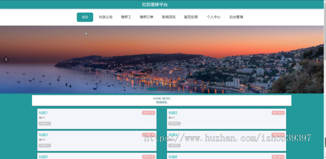Click the grey tag button under 简介1
This screenshot has width=326, height=159.
coord(45,124)
